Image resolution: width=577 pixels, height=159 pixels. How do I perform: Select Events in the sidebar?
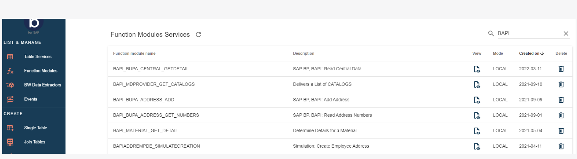[x=30, y=99]
